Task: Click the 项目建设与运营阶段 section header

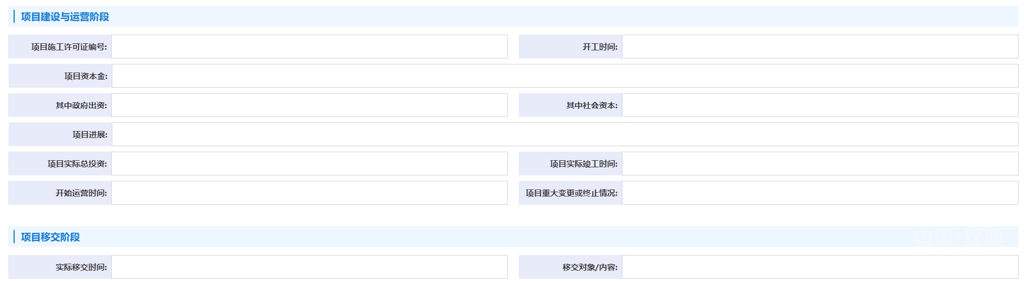Action: click(65, 17)
